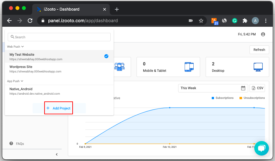Image resolution: width=275 pixels, height=161 pixels.
Task: Select the My Test Website project
Action: click(59, 57)
